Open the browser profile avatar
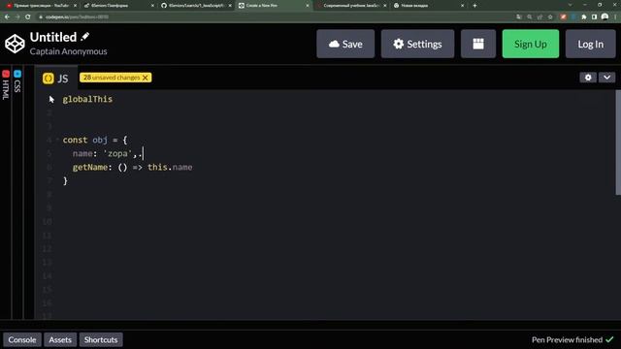 point(605,17)
